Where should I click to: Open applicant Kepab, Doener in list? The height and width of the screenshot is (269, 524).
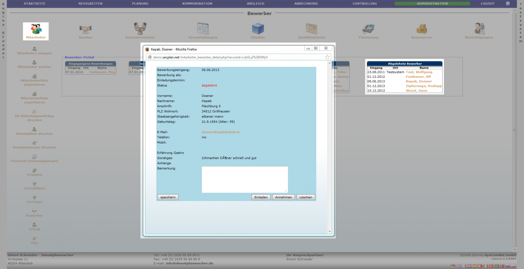click(x=419, y=81)
